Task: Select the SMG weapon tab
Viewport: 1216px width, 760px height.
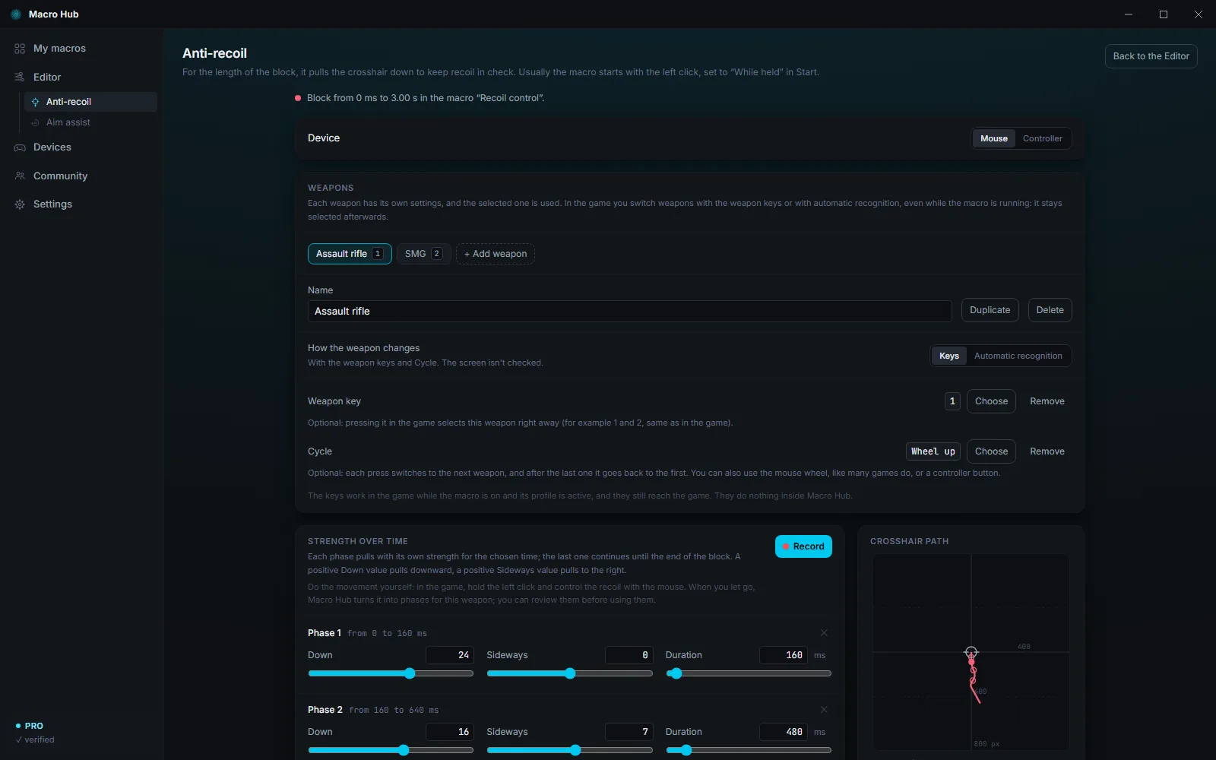Action: pos(423,254)
